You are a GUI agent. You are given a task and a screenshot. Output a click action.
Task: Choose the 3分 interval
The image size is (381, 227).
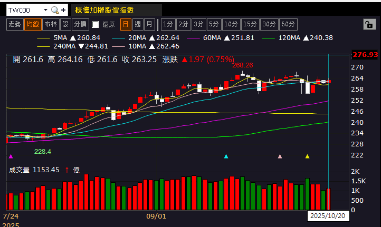199,24
